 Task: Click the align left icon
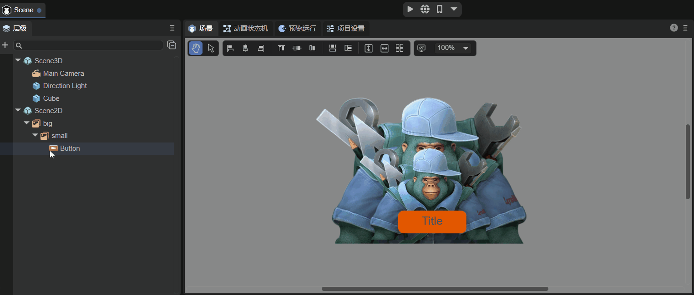[230, 49]
